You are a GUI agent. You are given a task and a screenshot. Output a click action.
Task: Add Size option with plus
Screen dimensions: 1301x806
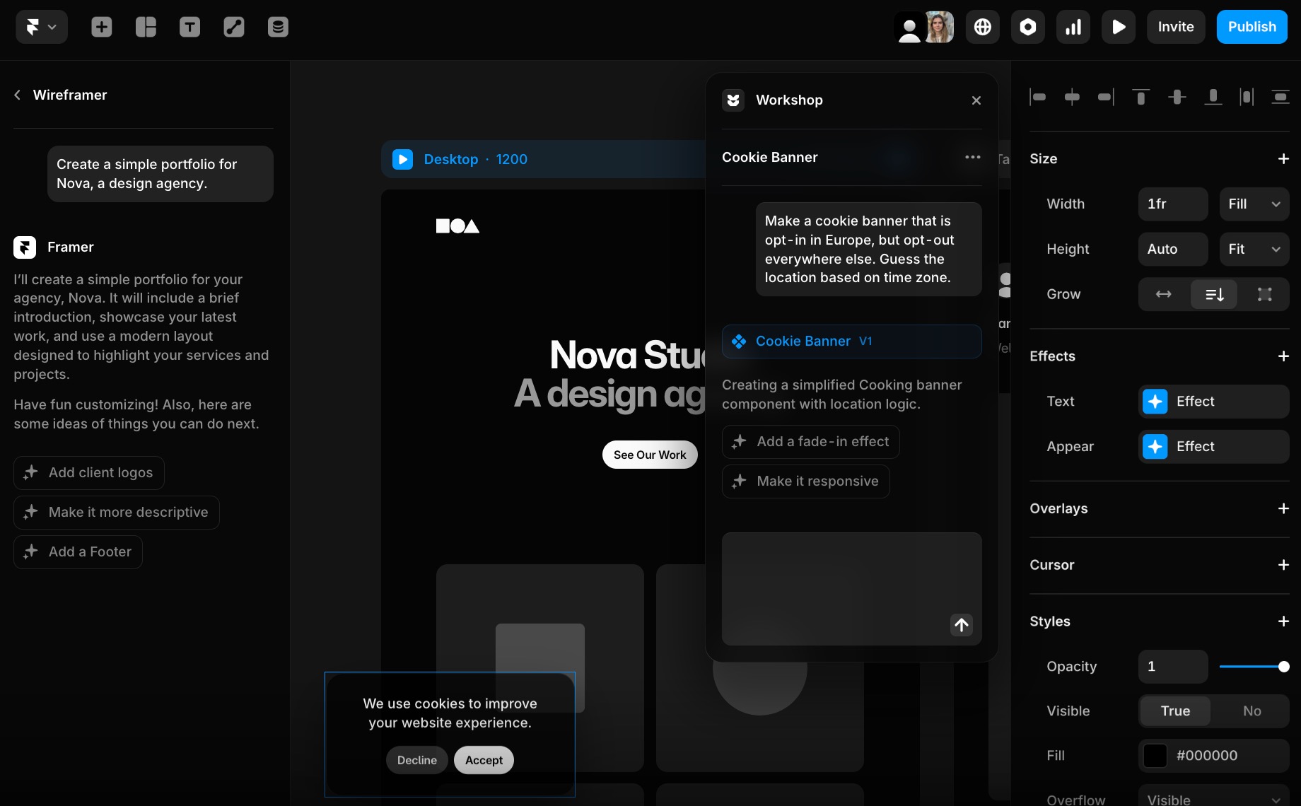tap(1283, 159)
